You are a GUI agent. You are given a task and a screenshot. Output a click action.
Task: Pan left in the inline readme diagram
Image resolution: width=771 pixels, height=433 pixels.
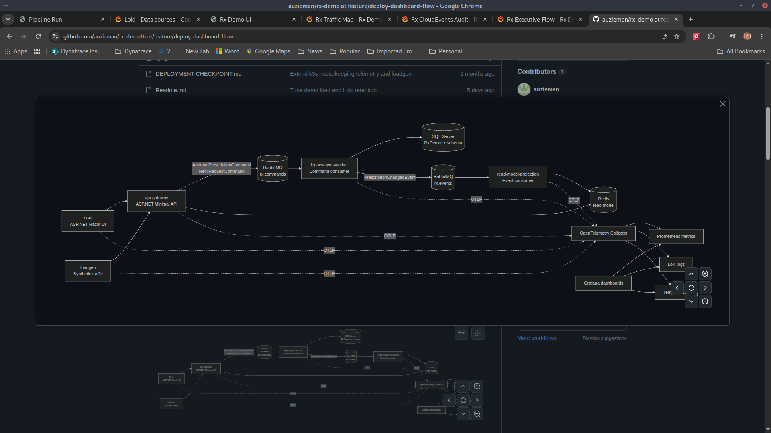click(449, 400)
